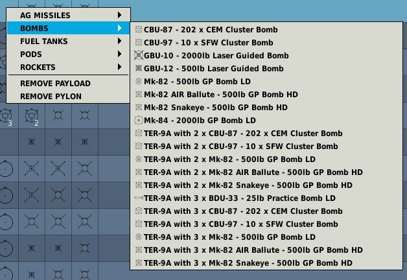Click the icon beside TER-9A 2 x CBU-97

click(139, 146)
